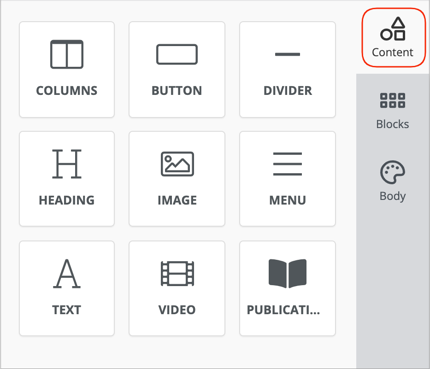Select the Button block icon
The height and width of the screenshot is (369, 430).
pyautogui.click(x=177, y=54)
